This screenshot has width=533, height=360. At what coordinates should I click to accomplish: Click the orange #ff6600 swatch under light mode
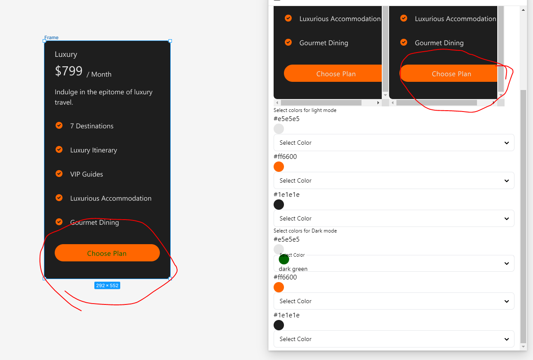(279, 167)
